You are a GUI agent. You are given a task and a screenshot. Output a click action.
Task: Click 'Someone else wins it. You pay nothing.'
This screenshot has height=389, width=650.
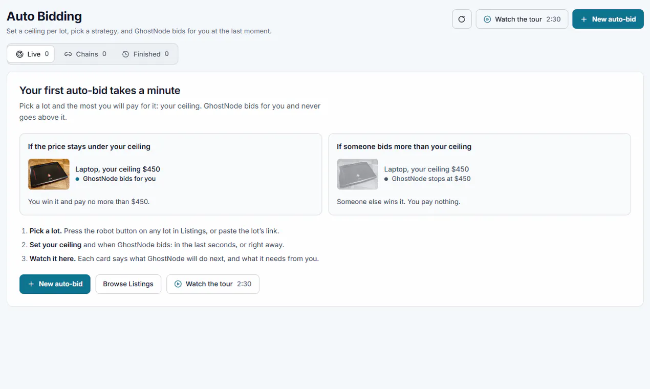pyautogui.click(x=399, y=202)
